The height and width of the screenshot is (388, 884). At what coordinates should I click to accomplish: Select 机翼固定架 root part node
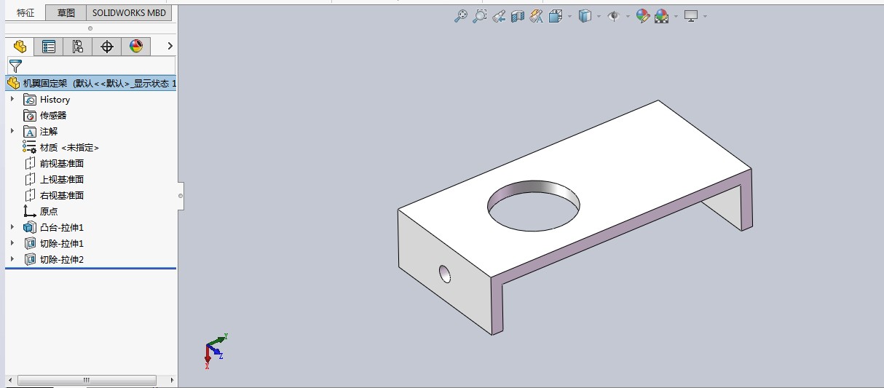point(91,83)
